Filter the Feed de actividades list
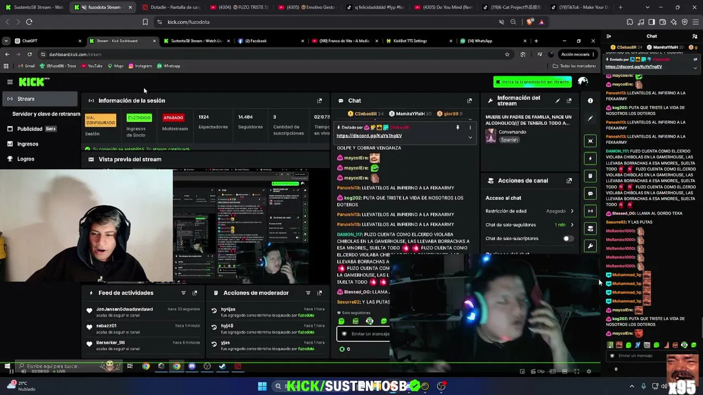 (183, 293)
